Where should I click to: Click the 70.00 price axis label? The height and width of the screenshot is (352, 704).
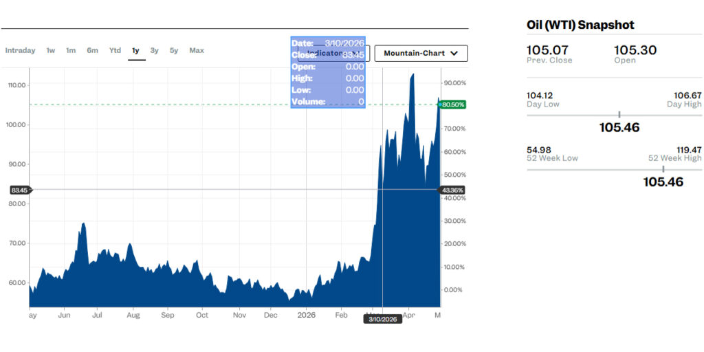(x=19, y=243)
